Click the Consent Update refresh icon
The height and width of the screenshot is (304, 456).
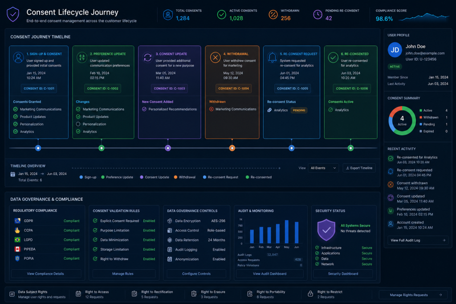(x=148, y=57)
